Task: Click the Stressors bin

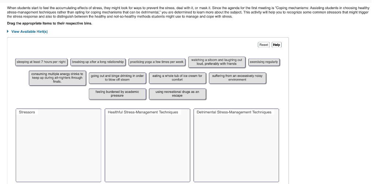Action: click(58, 145)
